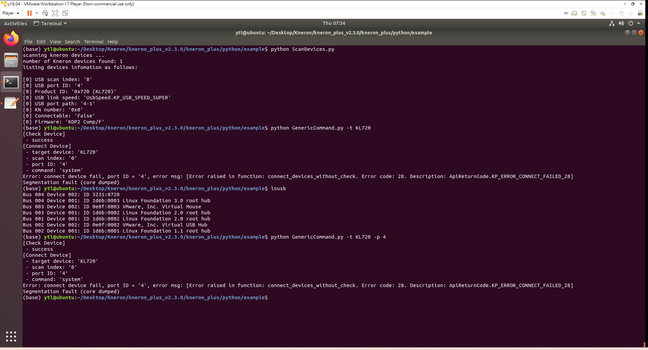Click the first 'KP_ERROR_CONNECT_FAILED_28' error line

298,176
